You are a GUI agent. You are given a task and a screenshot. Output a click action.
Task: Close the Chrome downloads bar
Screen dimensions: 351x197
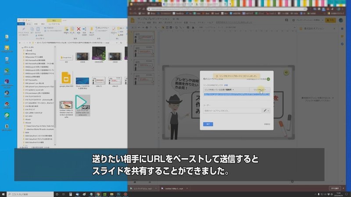pyautogui.click(x=344, y=188)
